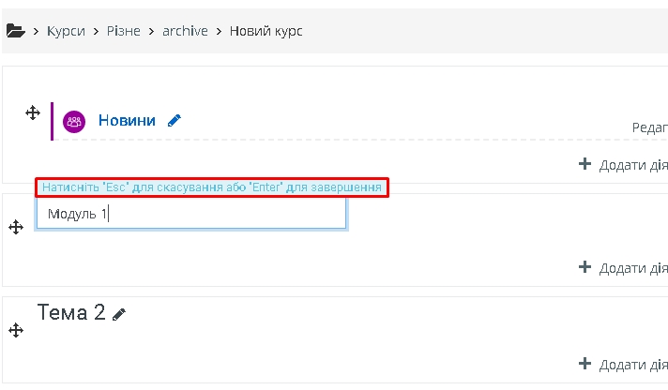
Task: Click the open folder breadcrumb icon
Action: click(16, 31)
